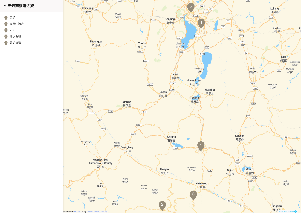Open the Mapme link in attribution
301x213 pixels.
[x=77, y=212]
